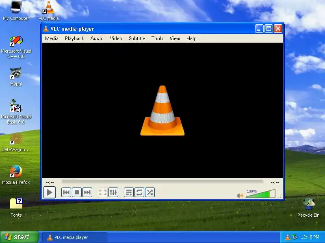325x243 pixels.
Task: Maximize the VLC media player window
Action: (269, 29)
